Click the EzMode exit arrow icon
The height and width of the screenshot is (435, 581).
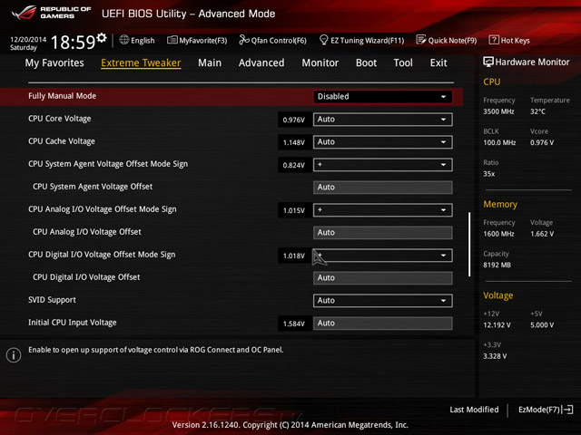pos(567,410)
